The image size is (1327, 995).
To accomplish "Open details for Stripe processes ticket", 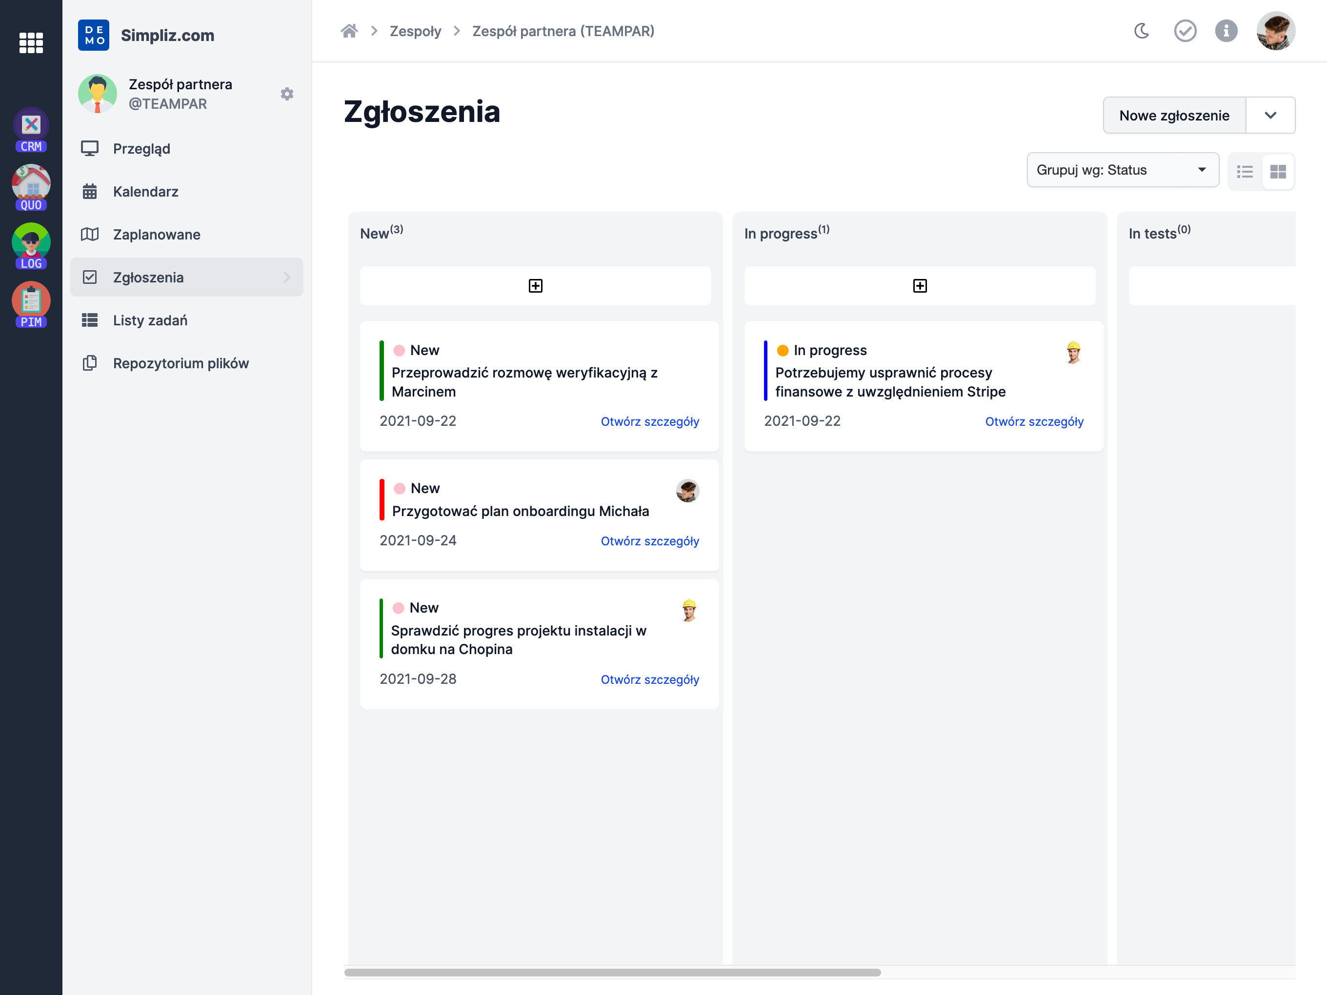I will [1034, 421].
